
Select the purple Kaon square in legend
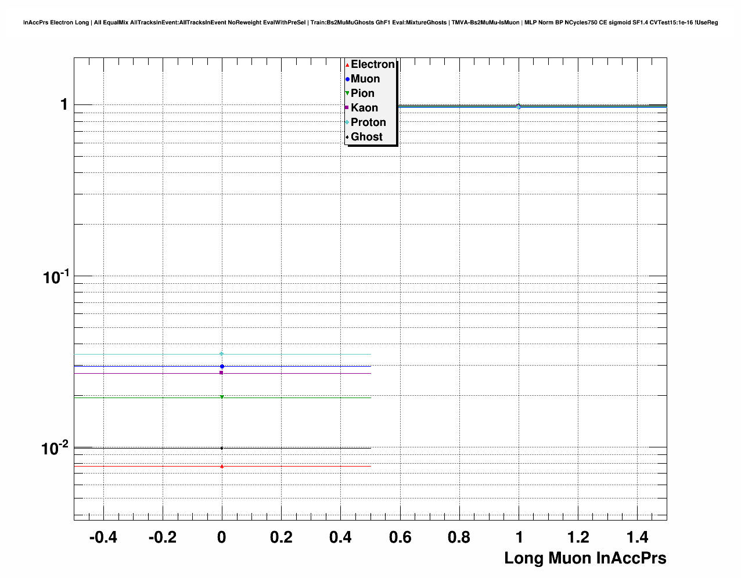point(347,108)
